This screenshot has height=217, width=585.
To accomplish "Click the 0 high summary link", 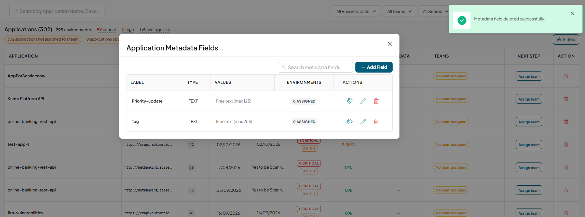I will [x=128, y=30].
